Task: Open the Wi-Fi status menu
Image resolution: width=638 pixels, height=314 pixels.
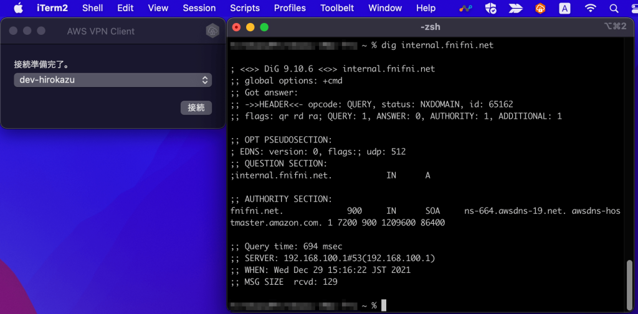Action: pyautogui.click(x=590, y=8)
